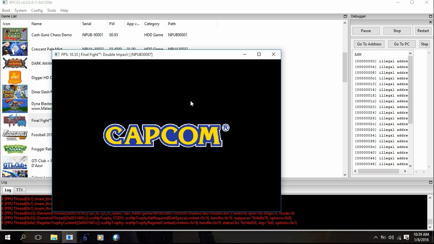Open the media player taskbar icon
This screenshot has width=434, height=244.
100,237
